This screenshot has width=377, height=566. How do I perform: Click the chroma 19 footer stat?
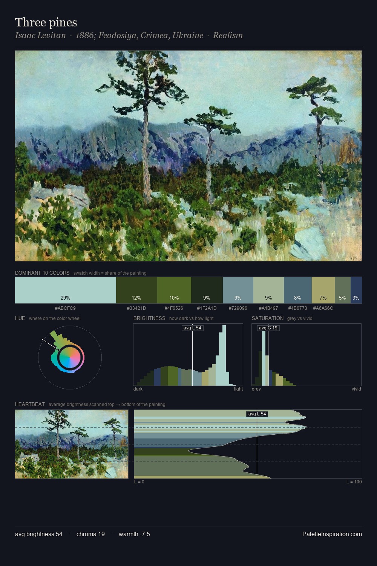90,534
